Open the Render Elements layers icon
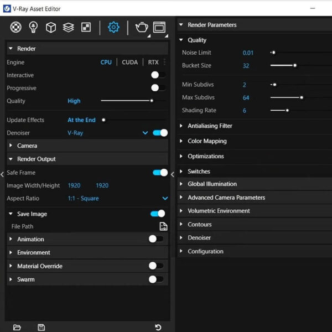Image resolution: width=332 pixels, height=332 pixels. click(x=68, y=27)
